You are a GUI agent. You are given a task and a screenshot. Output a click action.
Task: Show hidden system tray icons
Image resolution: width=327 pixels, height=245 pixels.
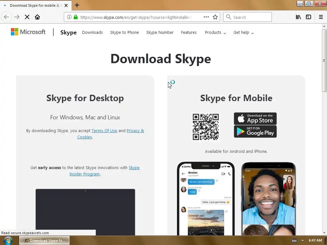pyautogui.click(x=302, y=240)
